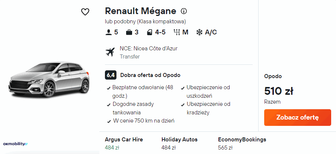Viewport: 336px width, 154px height.
Task: Open info icon next to Renault Mégane
Action: click(x=183, y=11)
